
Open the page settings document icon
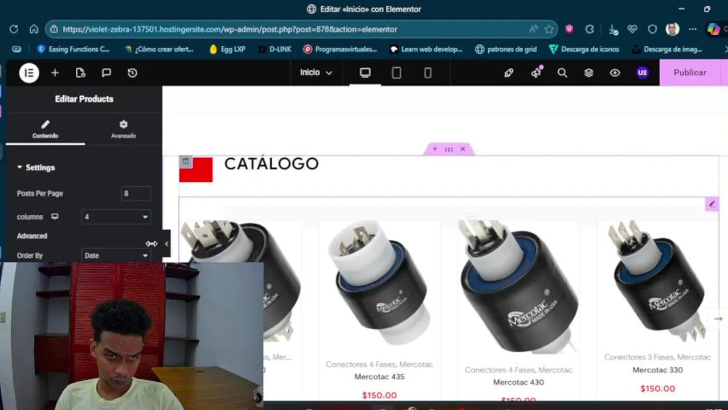80,73
